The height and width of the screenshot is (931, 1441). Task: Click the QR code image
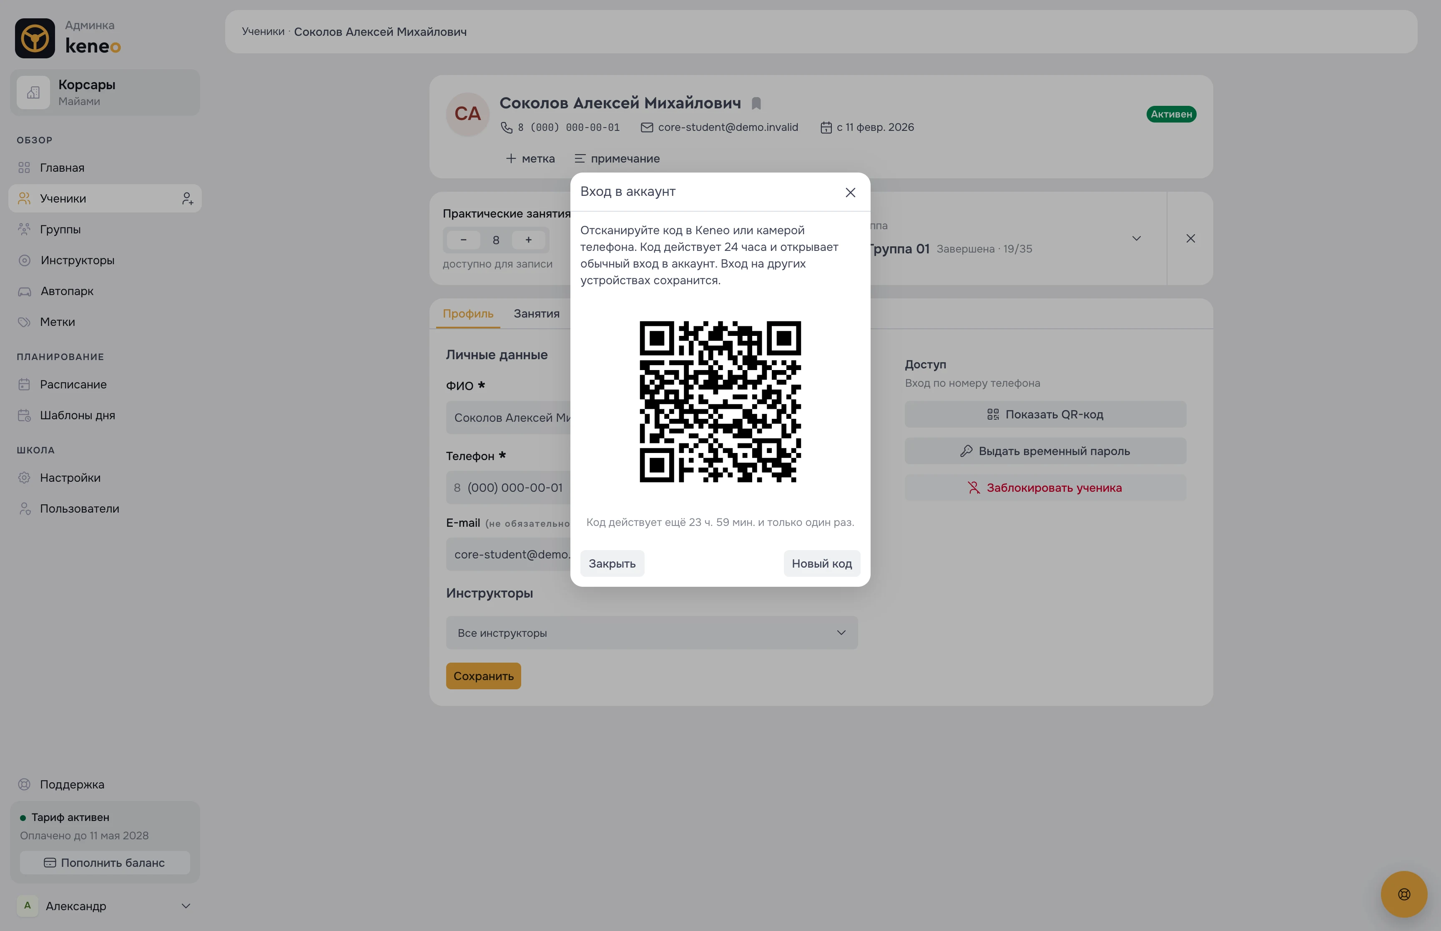point(720,401)
